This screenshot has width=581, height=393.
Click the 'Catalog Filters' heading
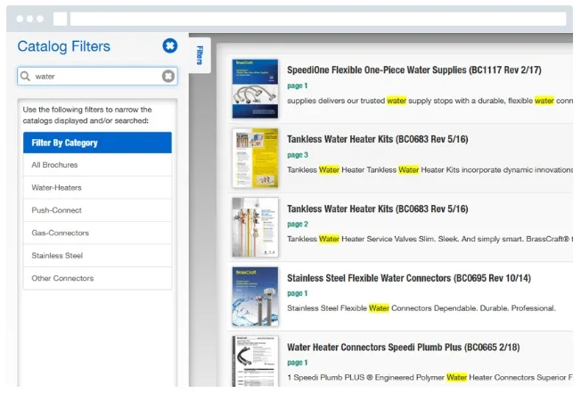tap(64, 46)
